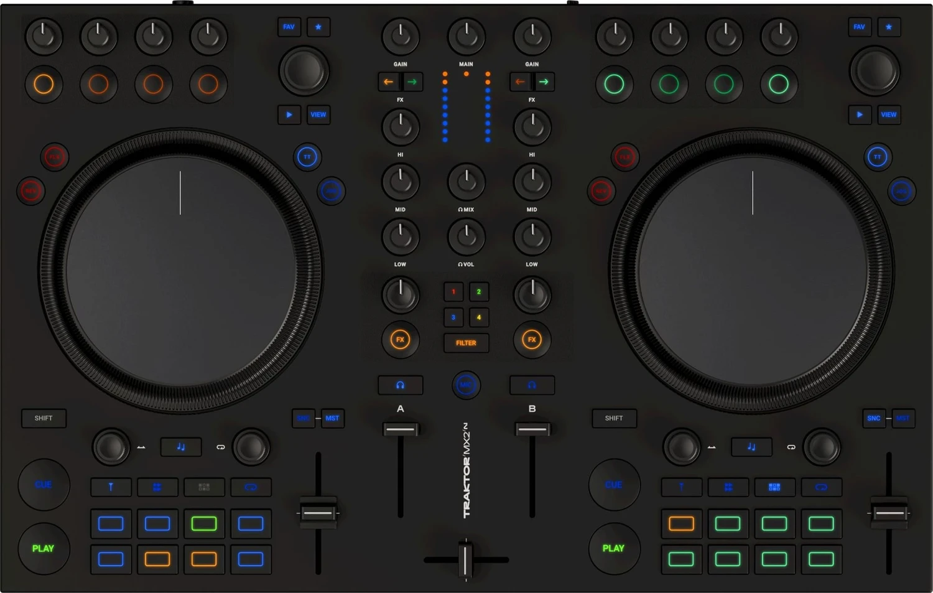Select the hotcue marker mode on left deck
This screenshot has height=593, width=933.
click(x=111, y=487)
